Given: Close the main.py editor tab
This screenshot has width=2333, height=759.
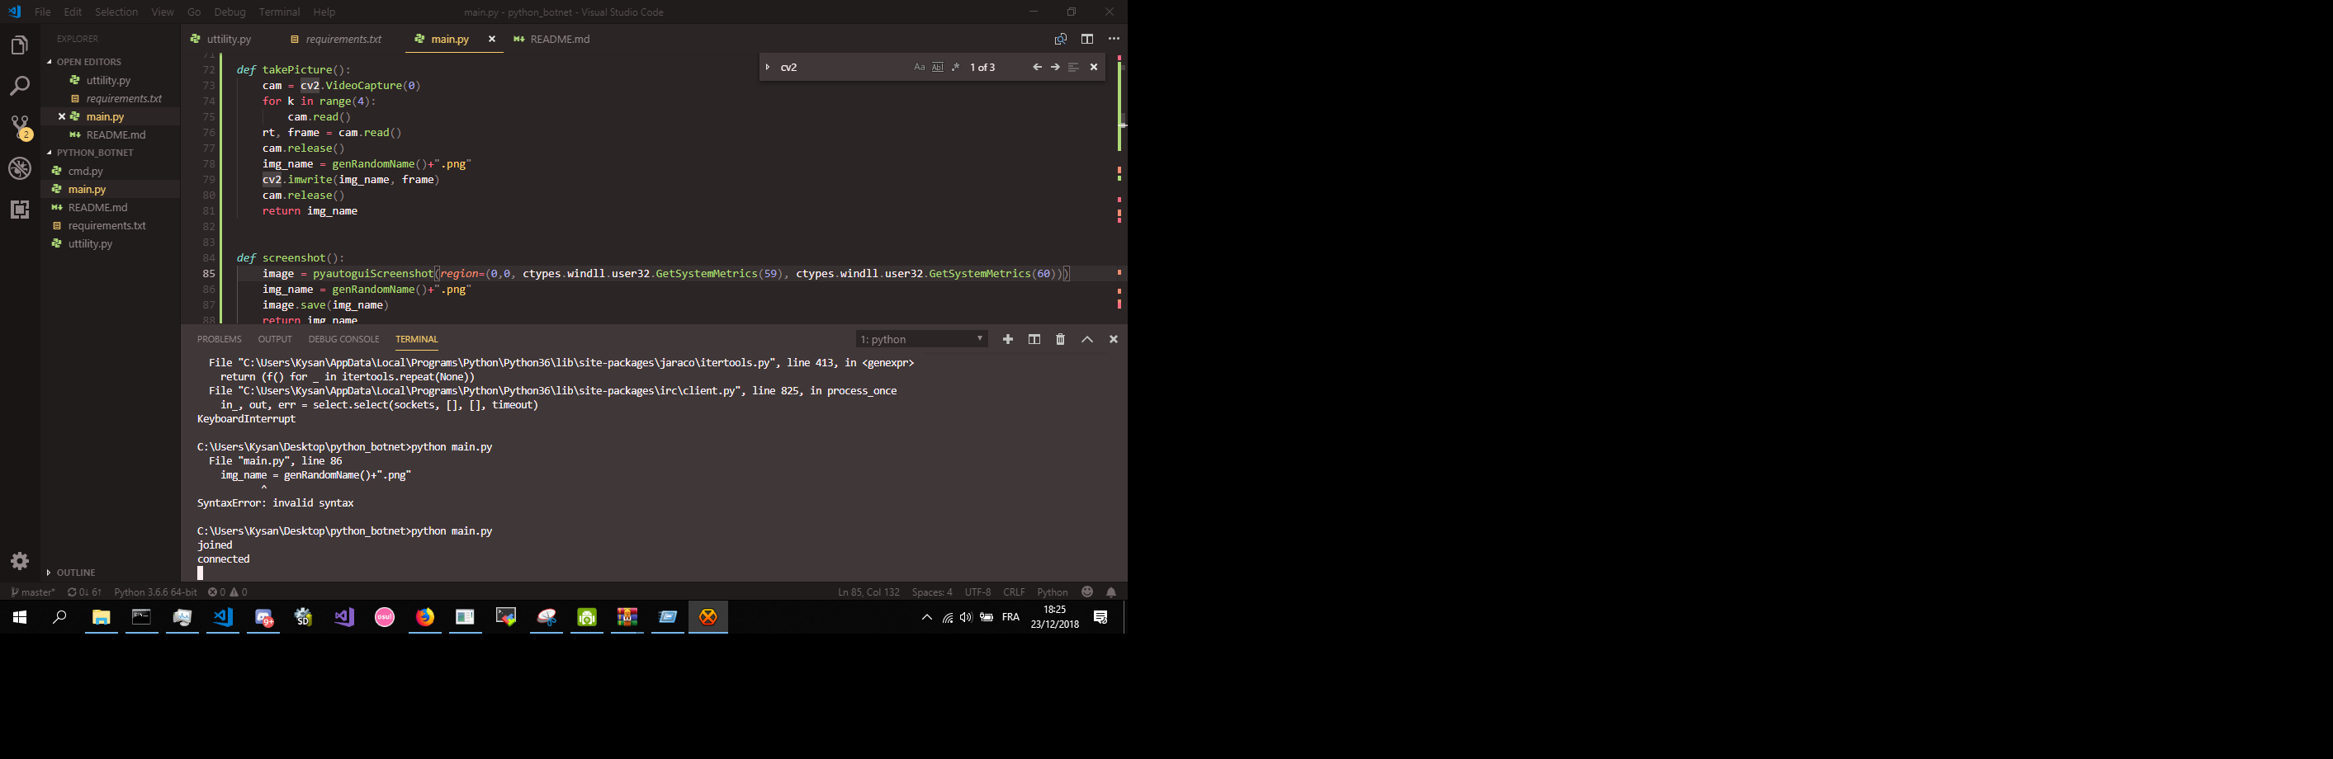Looking at the screenshot, I should point(492,39).
